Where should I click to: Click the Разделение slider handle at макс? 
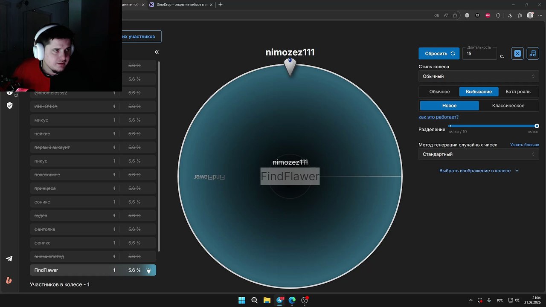click(537, 126)
